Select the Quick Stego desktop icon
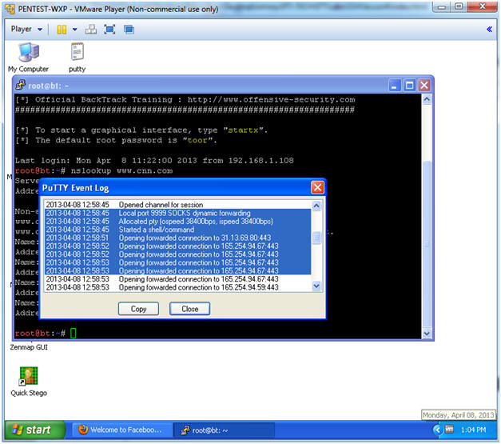Screen dimensions: 501x444 coord(29,382)
